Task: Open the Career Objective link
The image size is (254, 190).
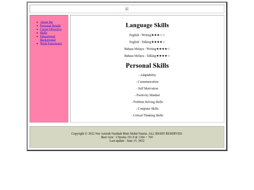Action: tap(51, 29)
